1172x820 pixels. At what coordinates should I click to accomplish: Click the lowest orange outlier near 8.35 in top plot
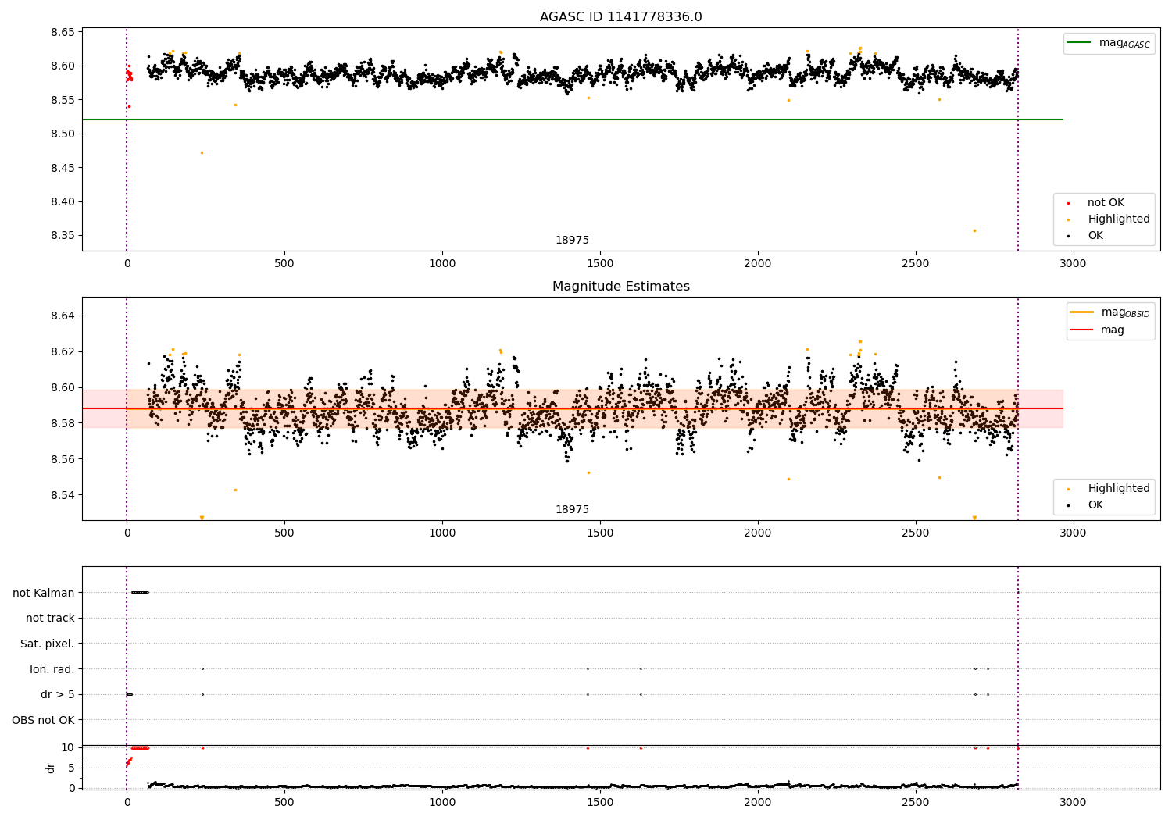coord(974,230)
